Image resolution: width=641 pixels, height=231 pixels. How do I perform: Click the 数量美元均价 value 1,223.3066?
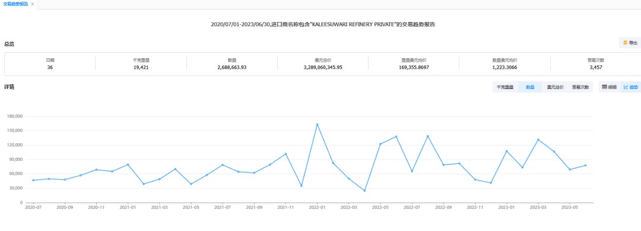pos(505,68)
